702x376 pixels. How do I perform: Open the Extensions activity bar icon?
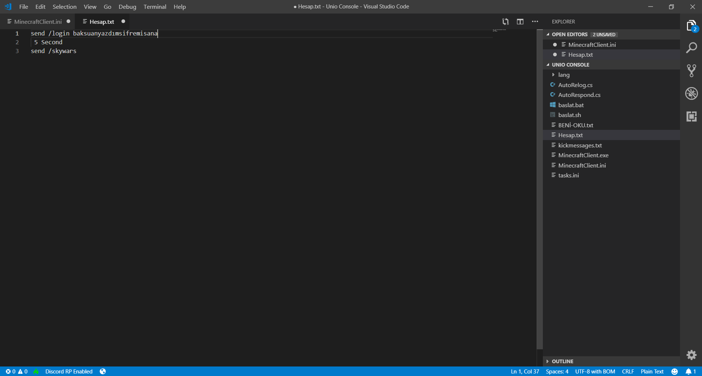pos(691,116)
